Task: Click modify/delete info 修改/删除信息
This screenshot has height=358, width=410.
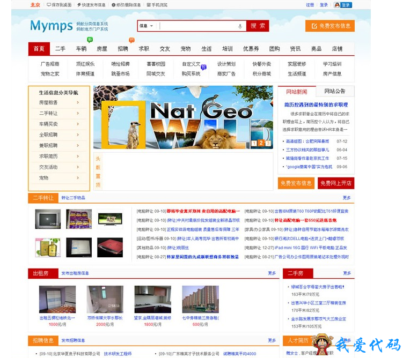Action: tap(126, 5)
